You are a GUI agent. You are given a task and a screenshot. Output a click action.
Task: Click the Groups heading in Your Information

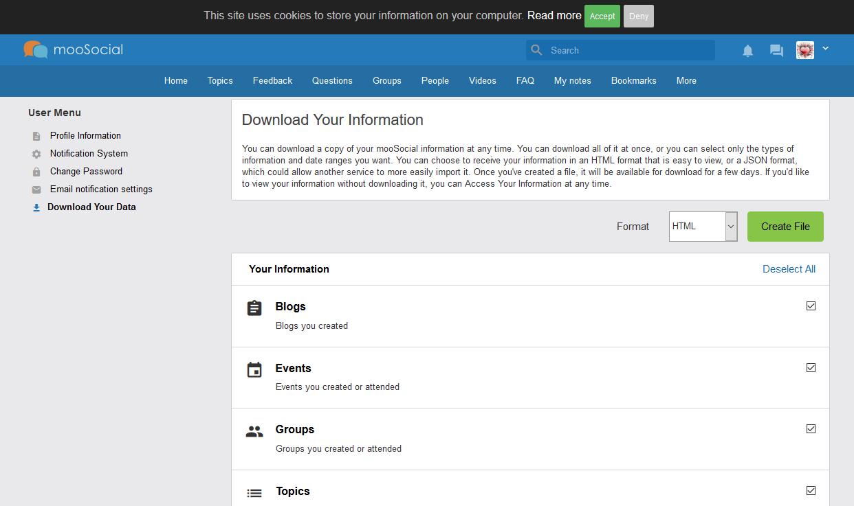[295, 430]
